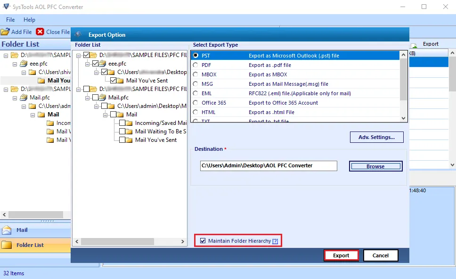Switch to the Folder List pane tab
The width and height of the screenshot is (456, 279).
click(35, 245)
